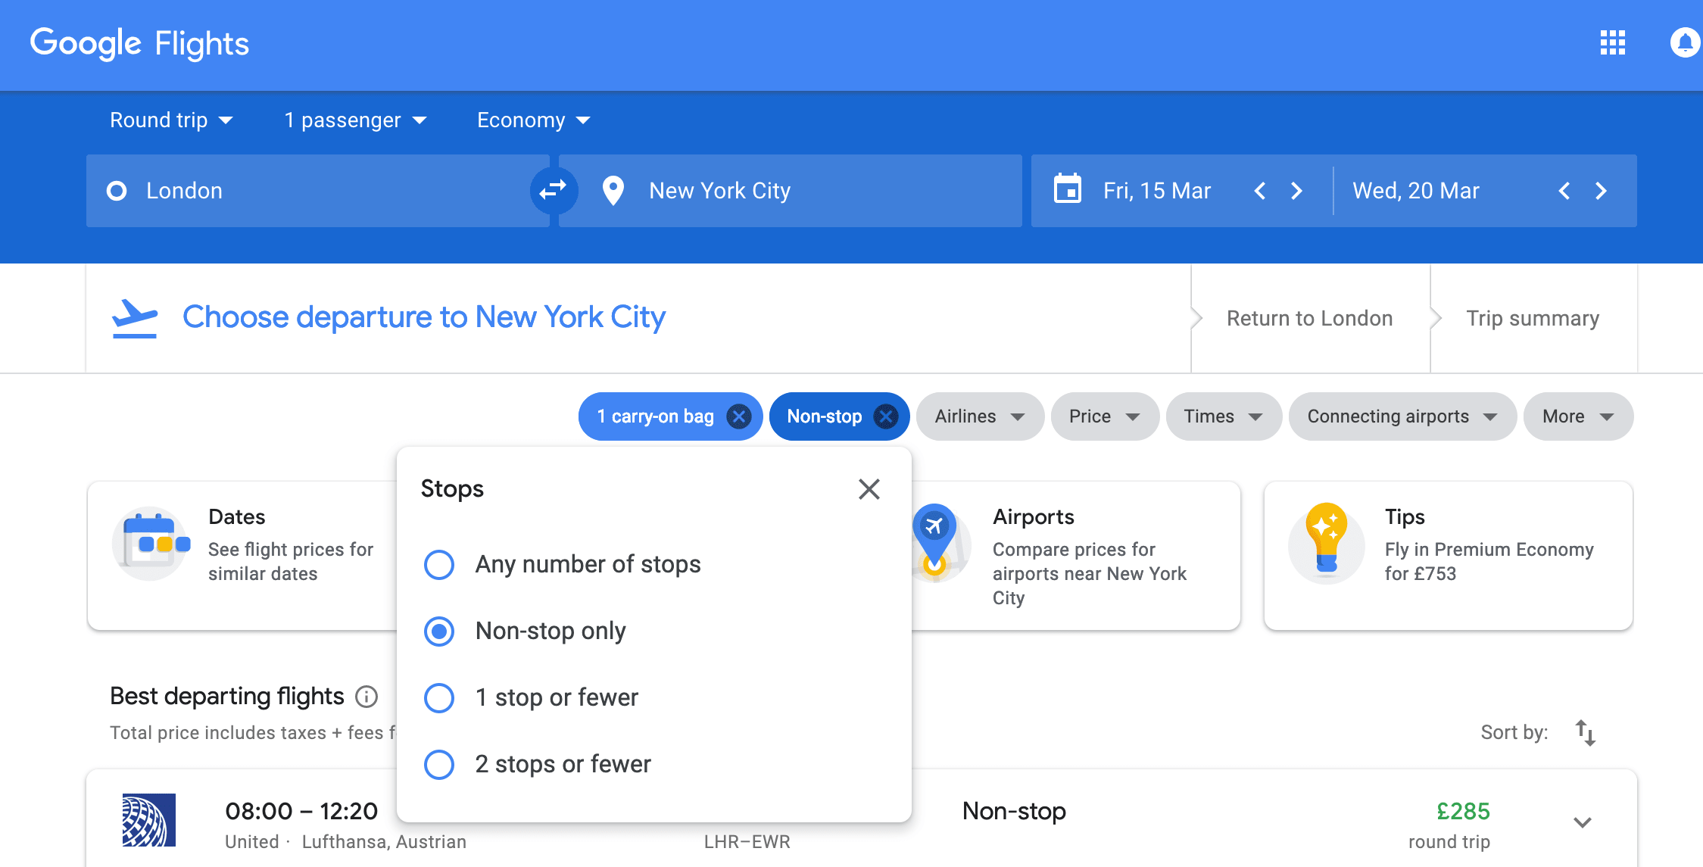Viewport: 1703px width, 867px height.
Task: Choose 2 stops or fewer option
Action: (439, 764)
